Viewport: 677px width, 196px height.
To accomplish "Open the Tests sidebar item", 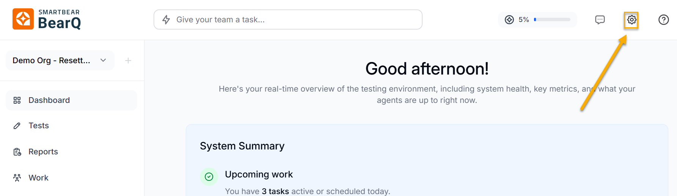I will pos(39,126).
